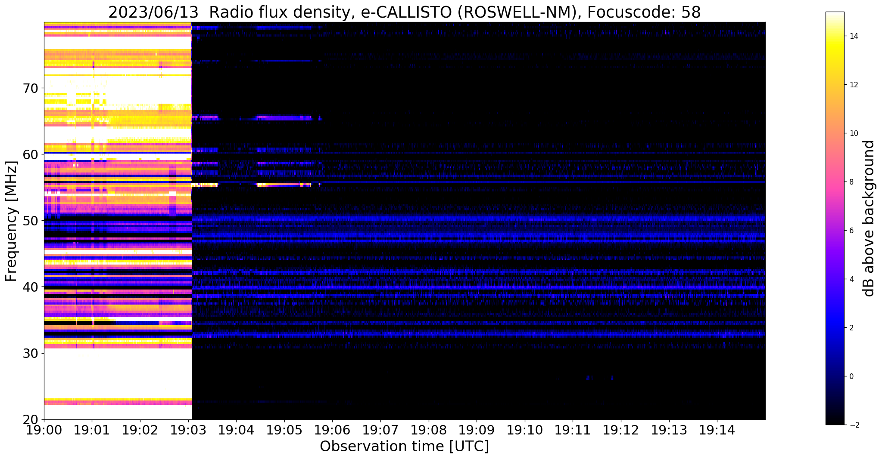Click the 'dB above background' colorbar label
Image resolution: width=882 pixels, height=459 pixels.
[x=869, y=219]
